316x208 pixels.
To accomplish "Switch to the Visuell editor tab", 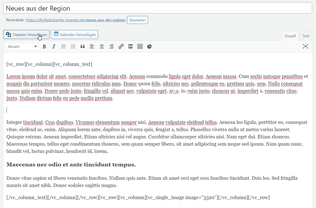I will (x=290, y=36).
